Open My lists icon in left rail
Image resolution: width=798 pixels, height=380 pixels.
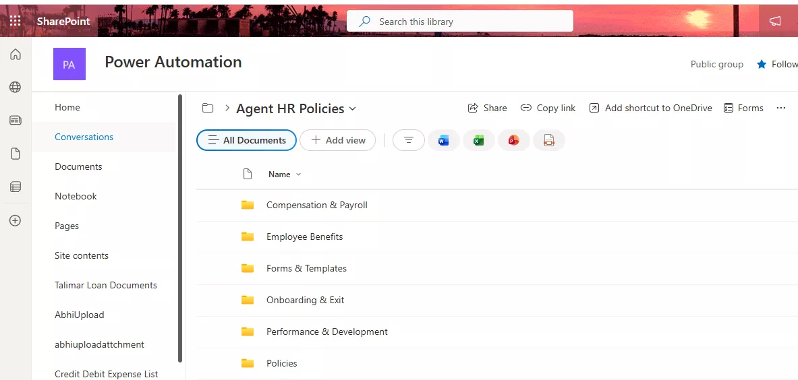click(x=16, y=187)
